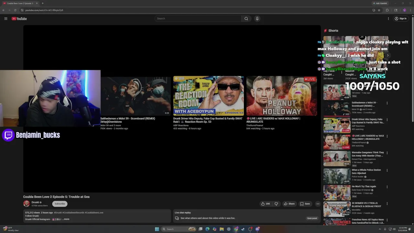Screen dimensions: 414x233
Task: Open options menu for ARC RAIDERS live video
Action: coord(387,136)
